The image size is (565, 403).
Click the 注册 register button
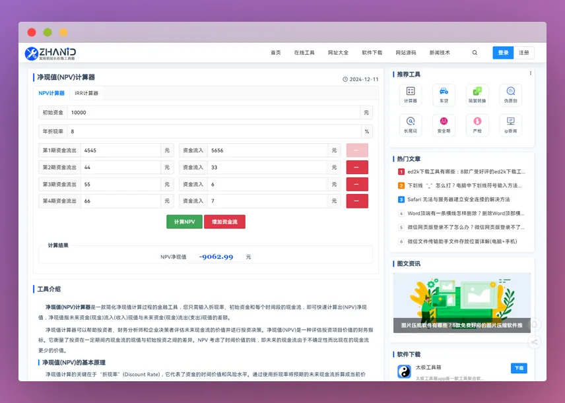pyautogui.click(x=523, y=53)
